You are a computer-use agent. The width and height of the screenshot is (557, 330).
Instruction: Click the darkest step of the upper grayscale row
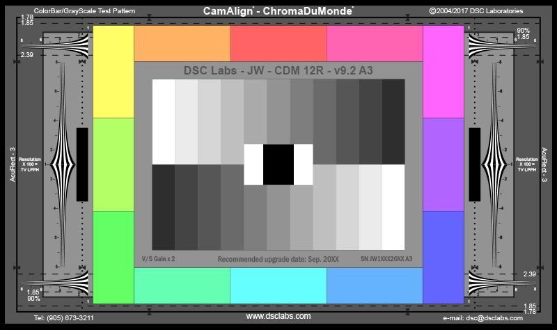(393, 122)
